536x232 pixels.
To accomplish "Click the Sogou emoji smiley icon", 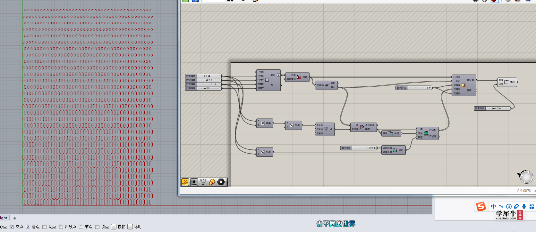I will tap(509, 206).
